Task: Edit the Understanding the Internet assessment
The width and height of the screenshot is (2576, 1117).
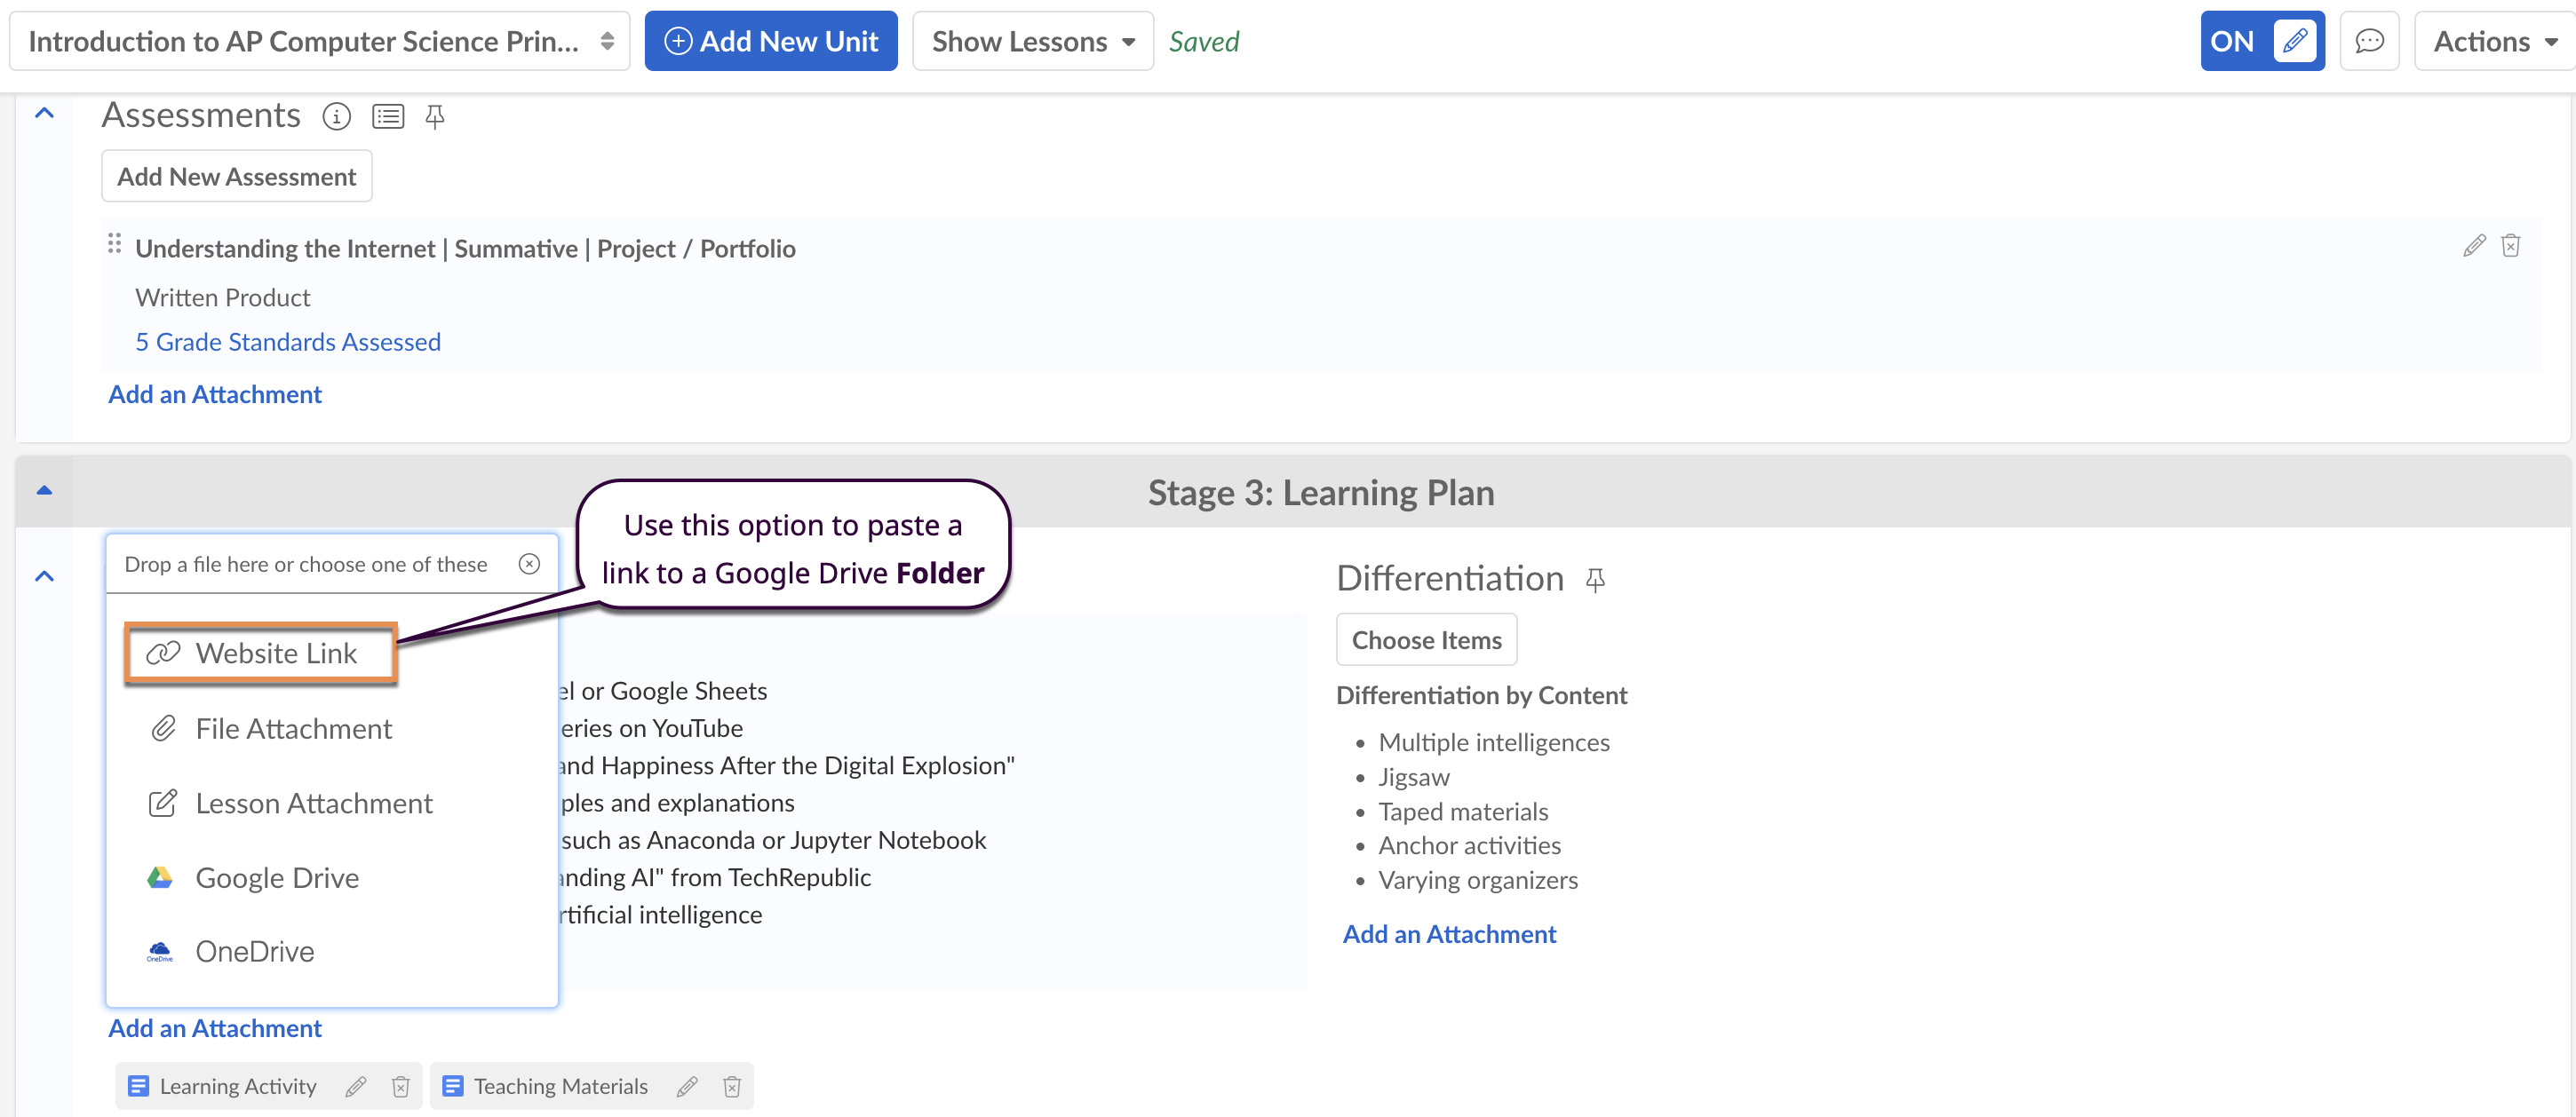Action: 2473,246
